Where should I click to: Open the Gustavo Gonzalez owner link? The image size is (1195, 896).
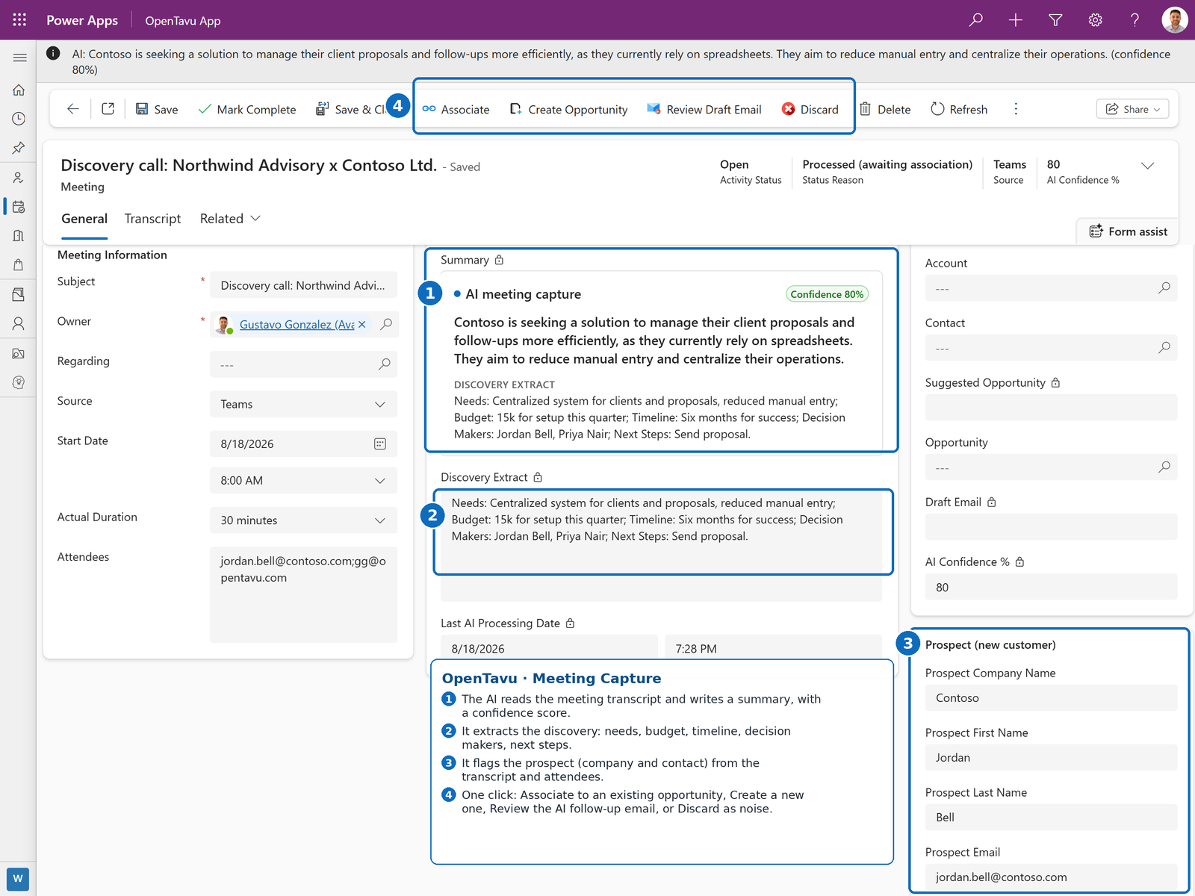coord(297,324)
